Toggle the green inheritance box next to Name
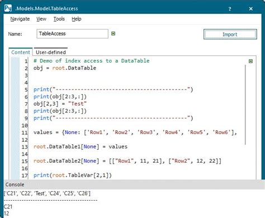Screen dimensions: 265x218 (x=113, y=34)
